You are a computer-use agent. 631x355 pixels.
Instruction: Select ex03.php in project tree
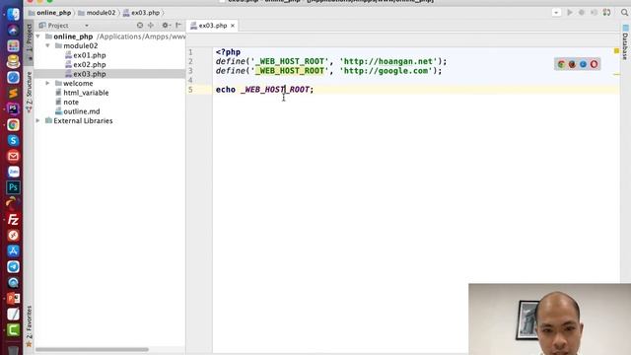[x=90, y=74]
